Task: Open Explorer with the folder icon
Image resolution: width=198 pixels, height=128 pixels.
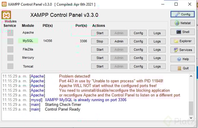Action: 183,41
